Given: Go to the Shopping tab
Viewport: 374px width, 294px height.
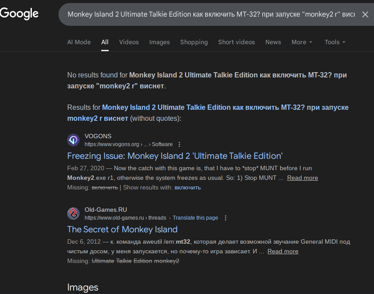Looking at the screenshot, I should point(194,42).
